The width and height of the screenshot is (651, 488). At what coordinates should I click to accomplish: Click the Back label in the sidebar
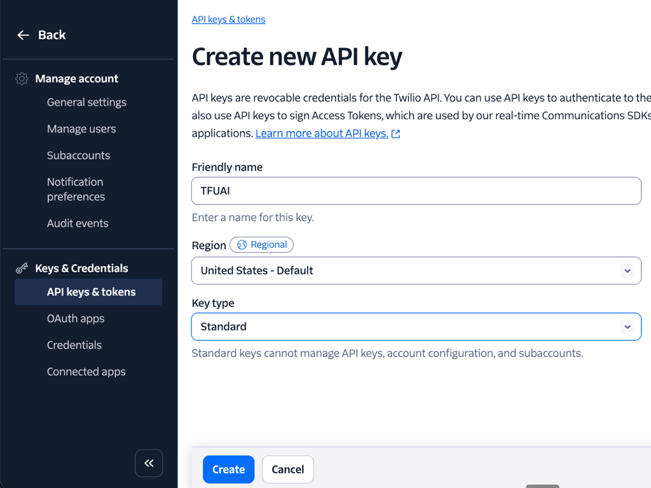[52, 36]
